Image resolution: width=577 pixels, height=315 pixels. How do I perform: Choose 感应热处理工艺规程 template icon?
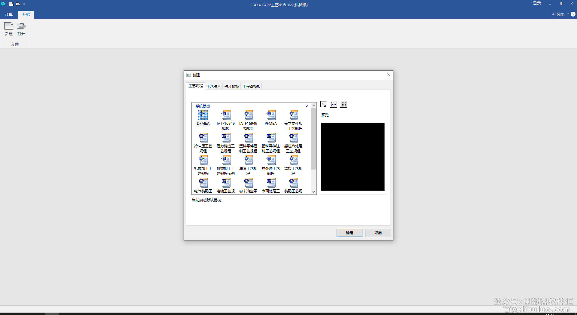[293, 138]
